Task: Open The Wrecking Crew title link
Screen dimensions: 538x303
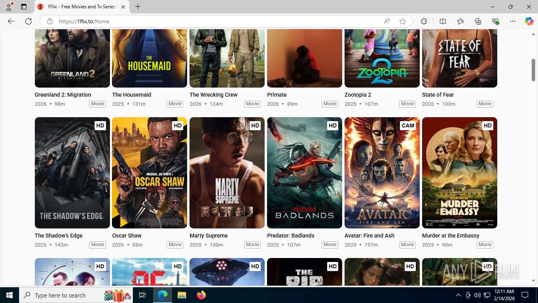Action: (x=214, y=95)
